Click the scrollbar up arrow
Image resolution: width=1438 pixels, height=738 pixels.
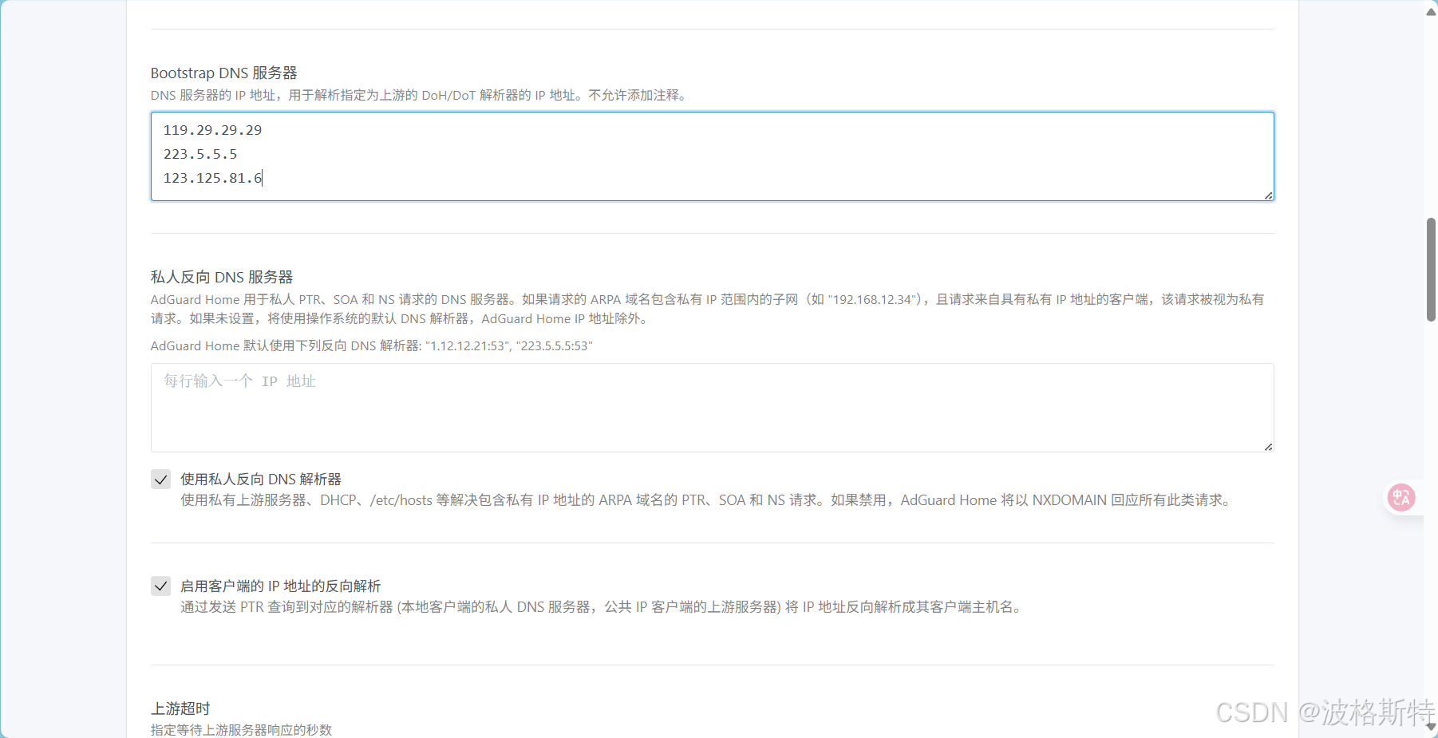[x=1431, y=11]
